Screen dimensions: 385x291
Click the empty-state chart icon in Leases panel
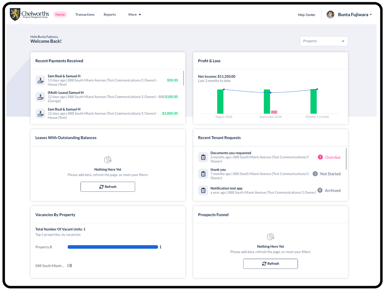click(x=107, y=159)
